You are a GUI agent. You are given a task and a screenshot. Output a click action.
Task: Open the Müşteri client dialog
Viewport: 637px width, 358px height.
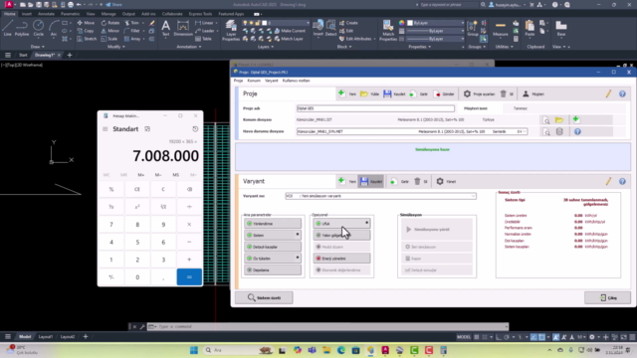533,94
